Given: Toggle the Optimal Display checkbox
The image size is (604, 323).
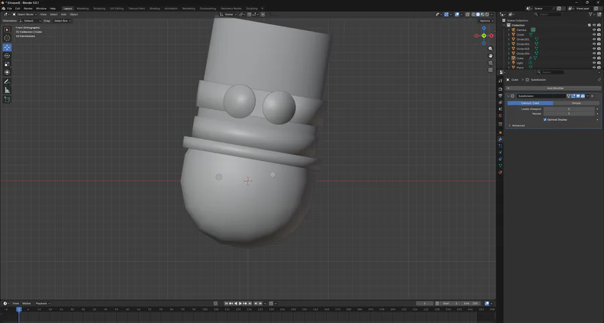Looking at the screenshot, I should click(x=545, y=120).
